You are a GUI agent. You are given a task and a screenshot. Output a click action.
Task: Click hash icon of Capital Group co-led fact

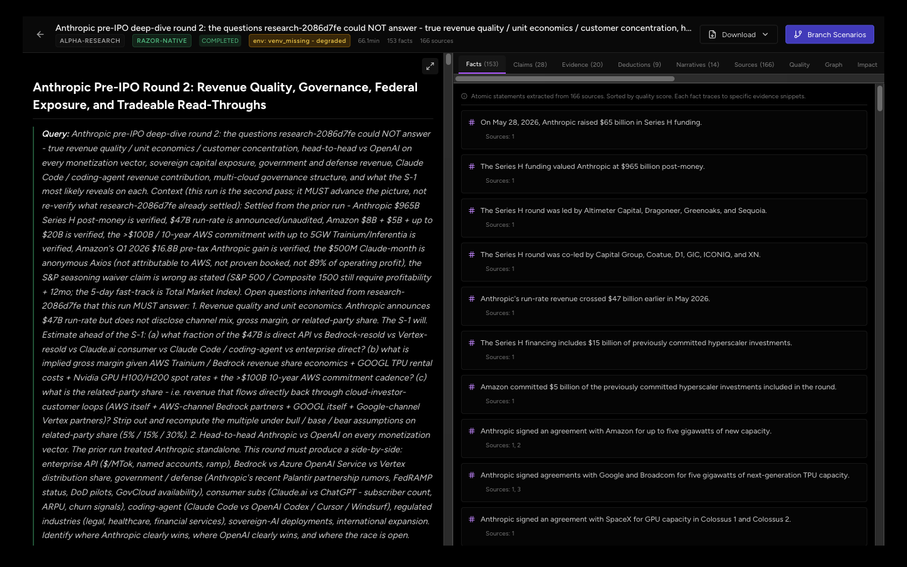(x=472, y=255)
